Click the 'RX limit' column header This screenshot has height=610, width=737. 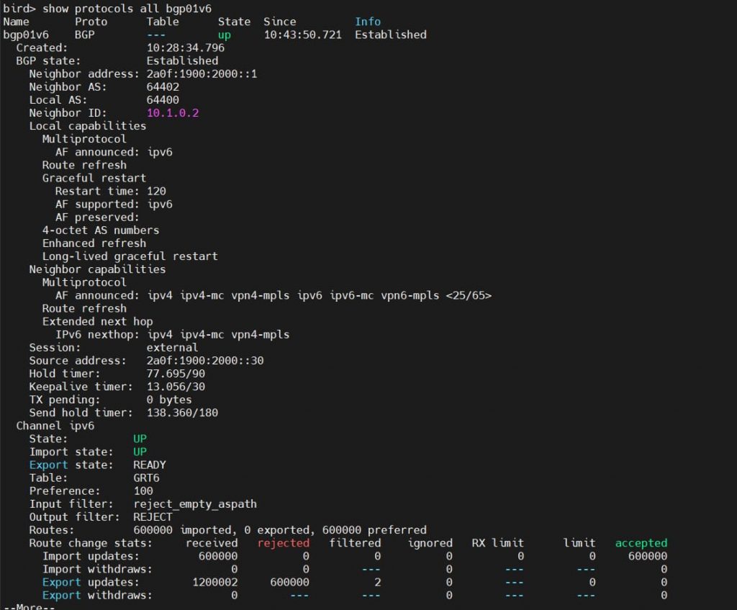498,543
